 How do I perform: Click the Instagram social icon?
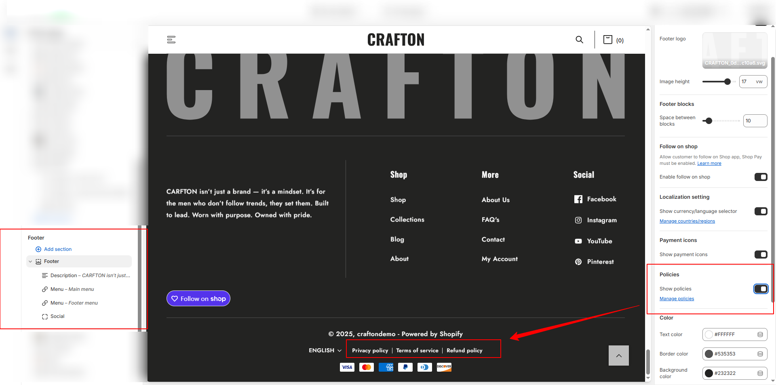point(578,220)
